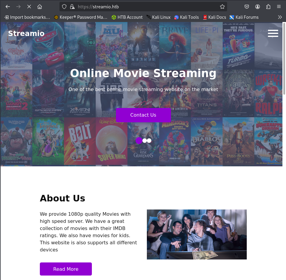Open the Kali Tools bookmark

click(186, 17)
